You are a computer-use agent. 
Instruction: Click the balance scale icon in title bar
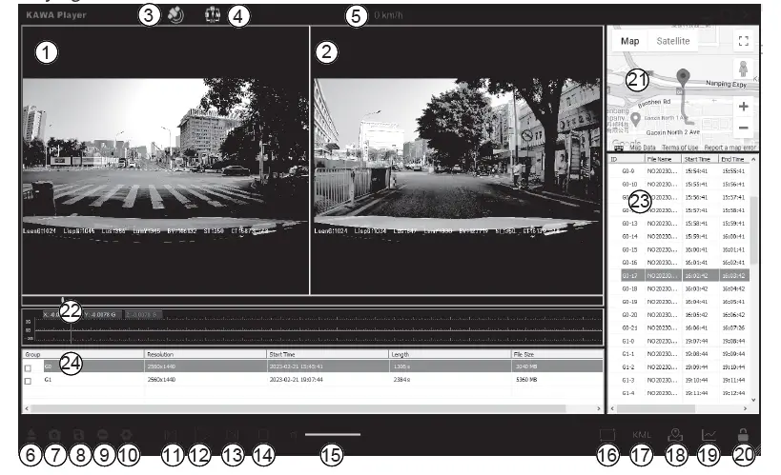213,15
